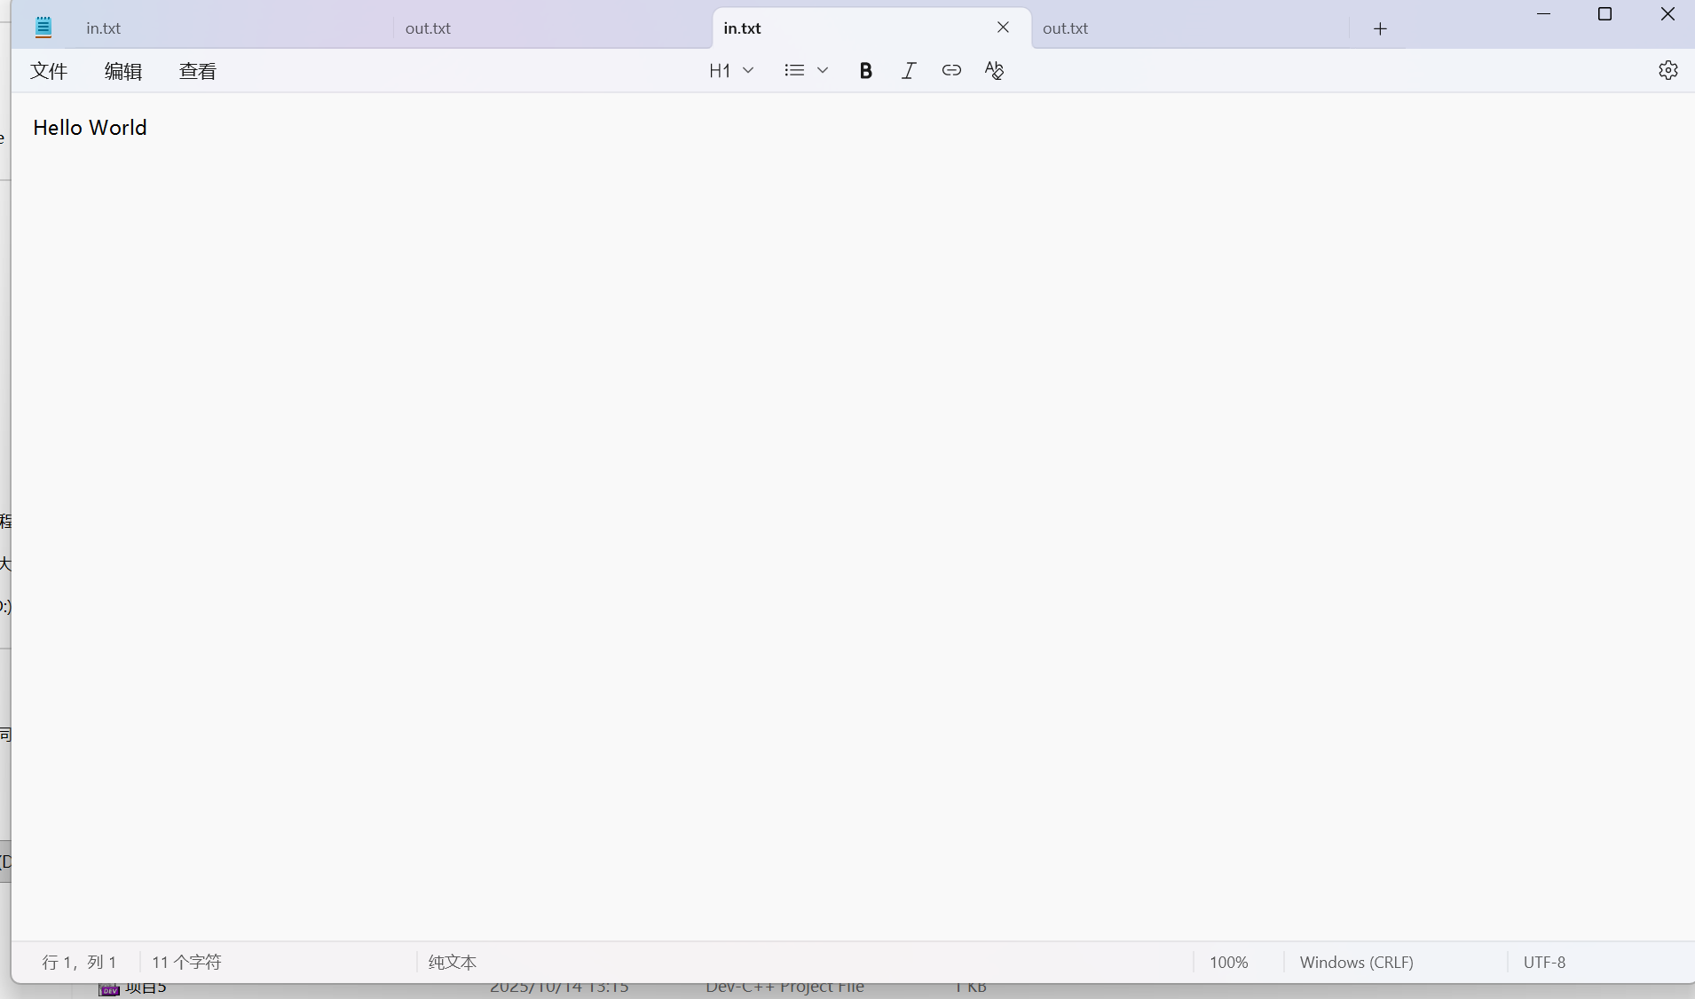Add a new tab with the plus button
Image resolution: width=1695 pixels, height=999 pixels.
pos(1380,28)
